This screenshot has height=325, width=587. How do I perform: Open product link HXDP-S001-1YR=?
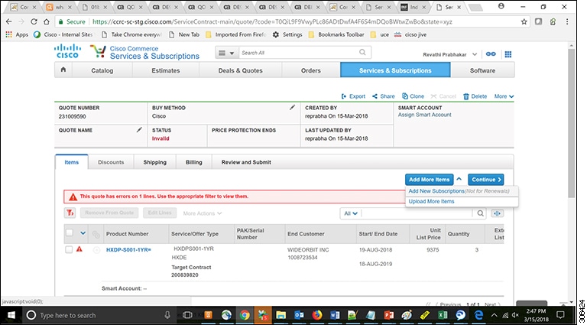point(128,250)
